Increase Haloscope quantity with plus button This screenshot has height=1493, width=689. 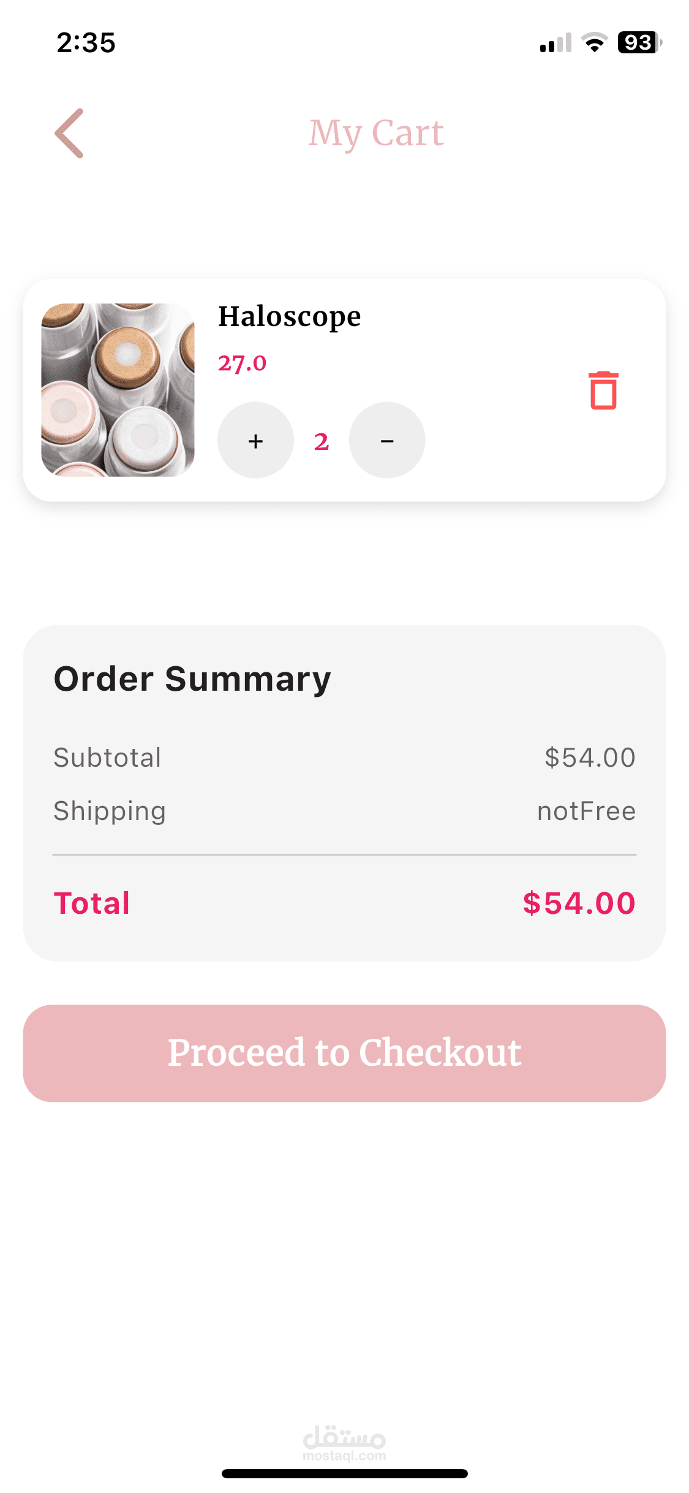tap(255, 440)
